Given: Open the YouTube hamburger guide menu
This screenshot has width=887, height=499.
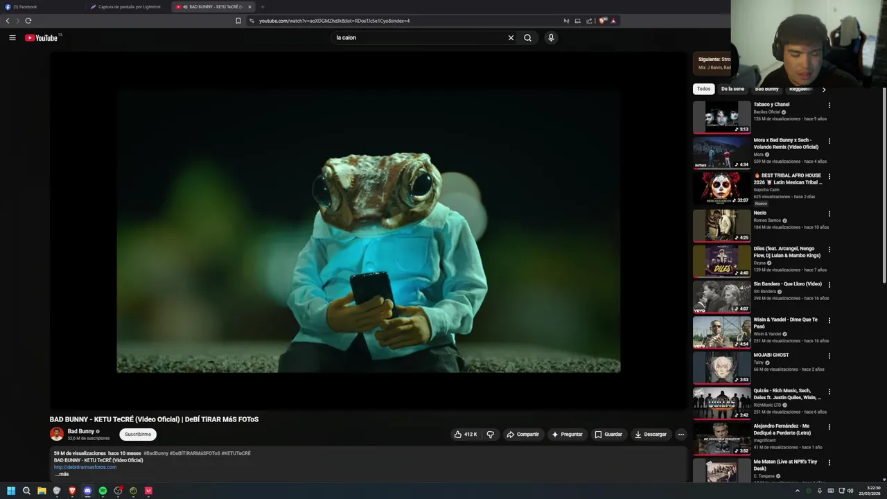Looking at the screenshot, I should [12, 37].
